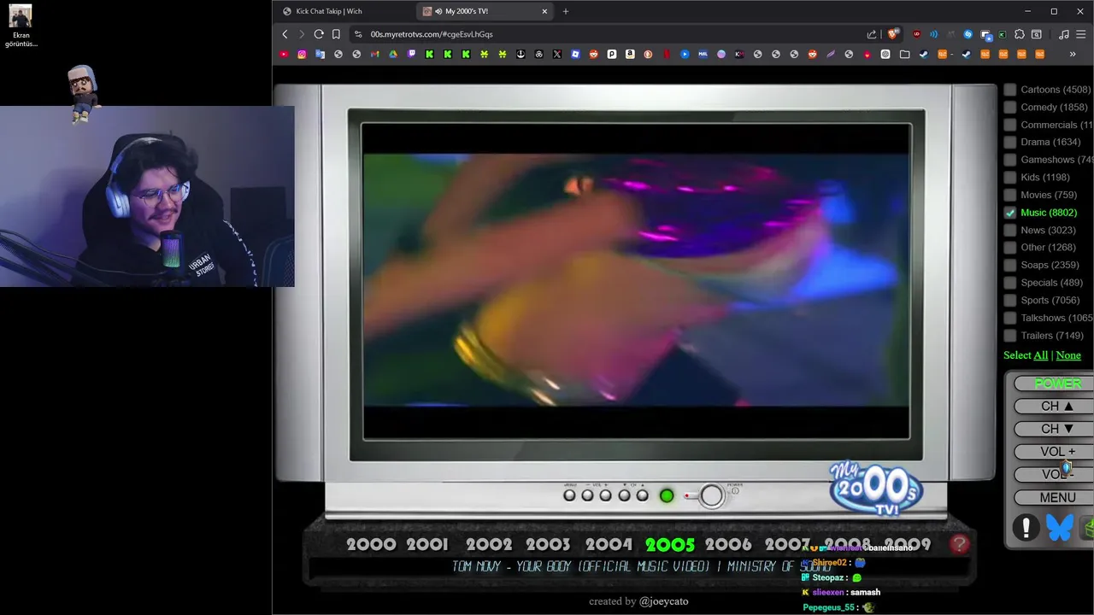Open the YouTube bookmark icon
The width and height of the screenshot is (1094, 615).
284,54
